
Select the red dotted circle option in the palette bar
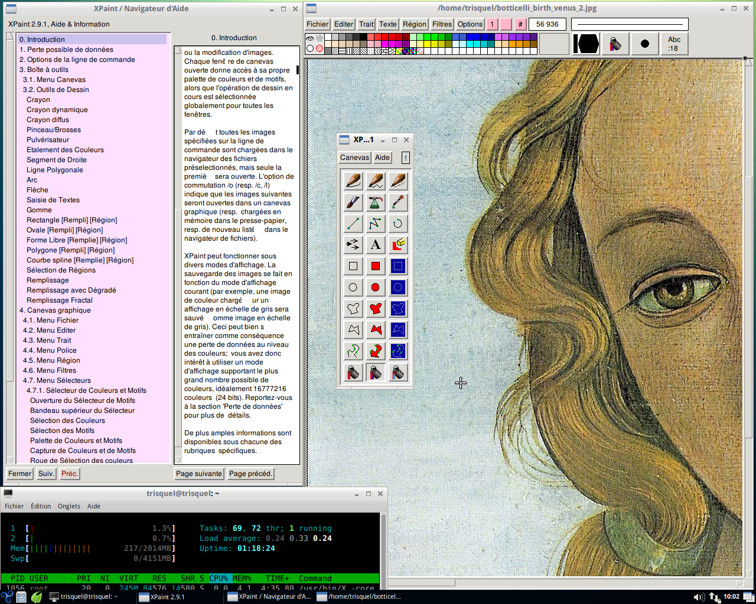coord(320,48)
